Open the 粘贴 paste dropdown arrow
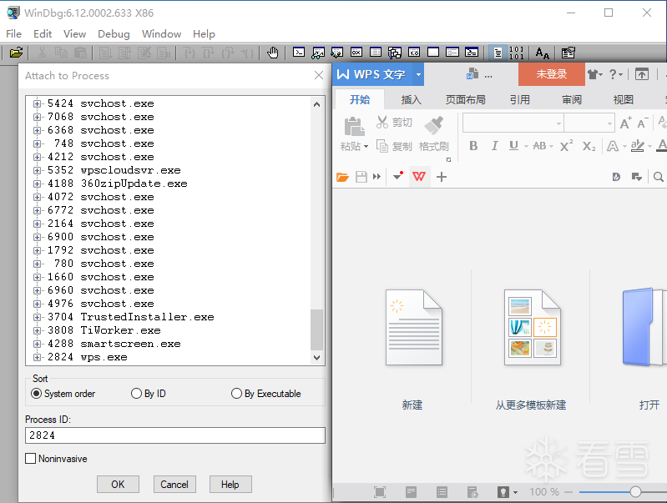The height and width of the screenshot is (503, 667). [366, 147]
